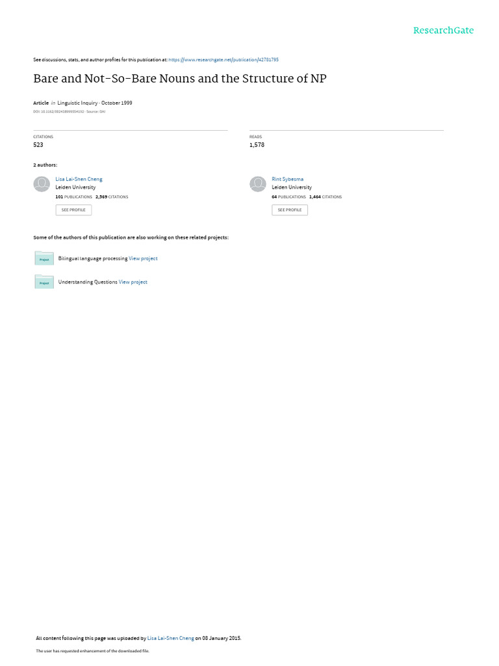Click SEE PROFILE under Rint Sybesma
The image size is (499, 666).
pyautogui.click(x=290, y=210)
